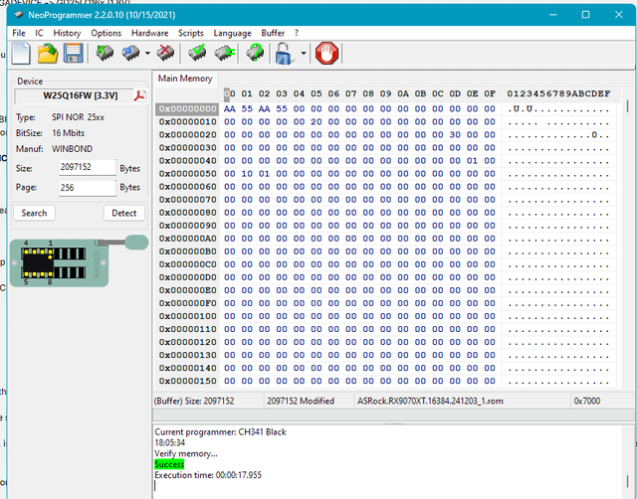Click the W25Q16FW [3.3V] device name box
The height and width of the screenshot is (499, 637).
coord(74,96)
